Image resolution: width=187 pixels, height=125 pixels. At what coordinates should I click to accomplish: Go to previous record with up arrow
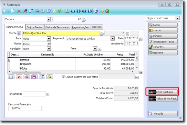(x=78, y=11)
